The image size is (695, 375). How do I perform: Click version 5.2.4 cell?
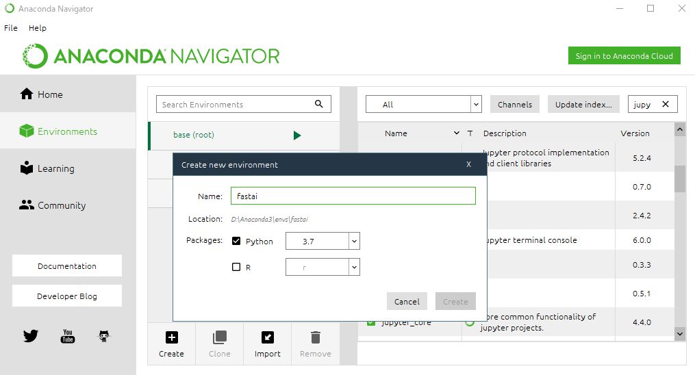point(642,157)
